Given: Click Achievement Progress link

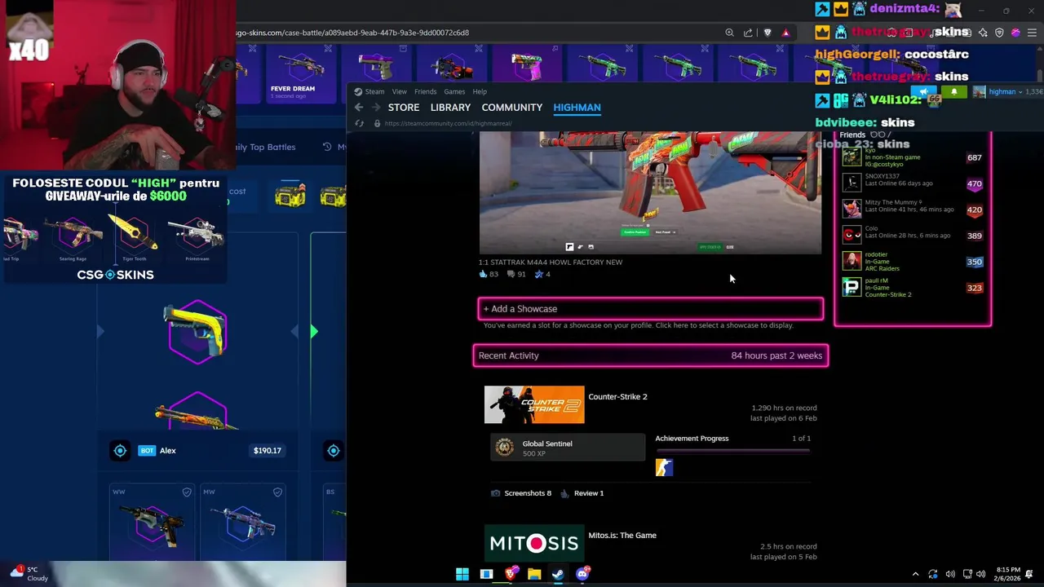Looking at the screenshot, I should pyautogui.click(x=692, y=439).
